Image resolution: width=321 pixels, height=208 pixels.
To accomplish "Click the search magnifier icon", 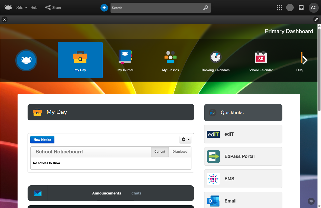I will tap(205, 8).
